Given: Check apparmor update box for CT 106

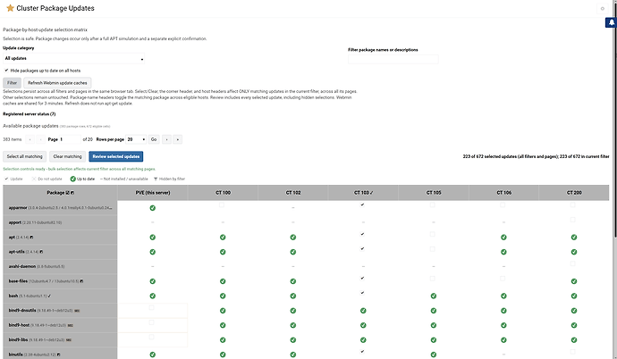Looking at the screenshot, I should (503, 205).
